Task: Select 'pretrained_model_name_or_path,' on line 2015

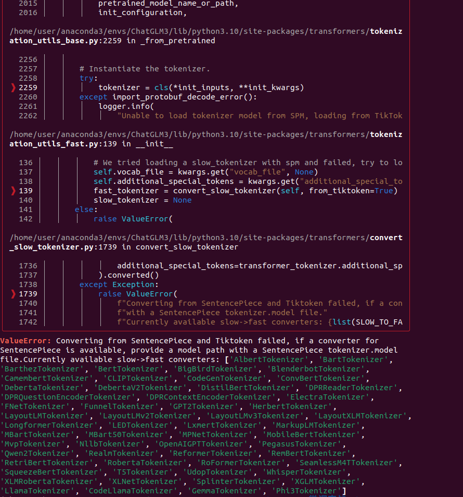Action: tap(168, 4)
